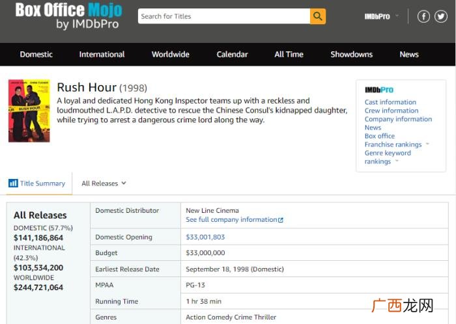Open the Domestic menu
Viewport: 456px width, 324px height.
36,54
